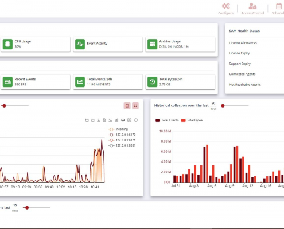Click the 15 days value field
This screenshot has width=284, height=229.
tap(15, 206)
